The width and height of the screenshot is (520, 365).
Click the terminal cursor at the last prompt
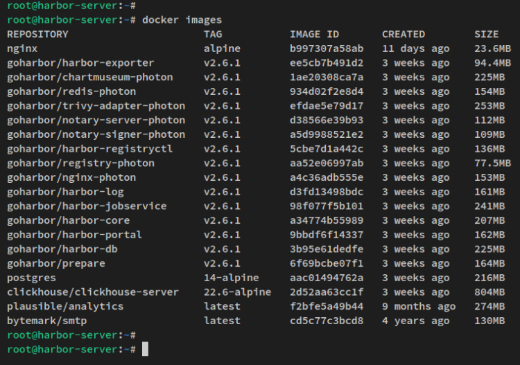tap(145, 350)
